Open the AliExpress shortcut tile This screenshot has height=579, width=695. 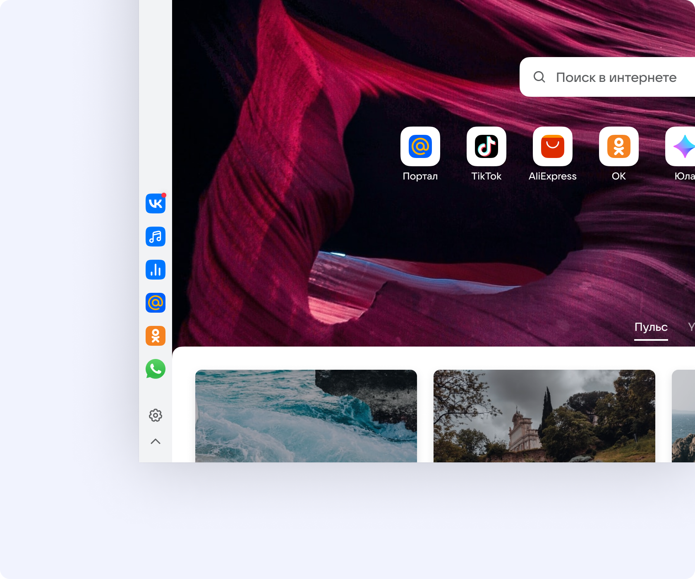[553, 146]
